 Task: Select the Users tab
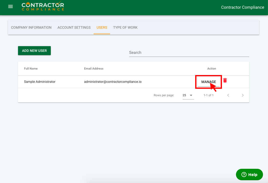coord(102,27)
